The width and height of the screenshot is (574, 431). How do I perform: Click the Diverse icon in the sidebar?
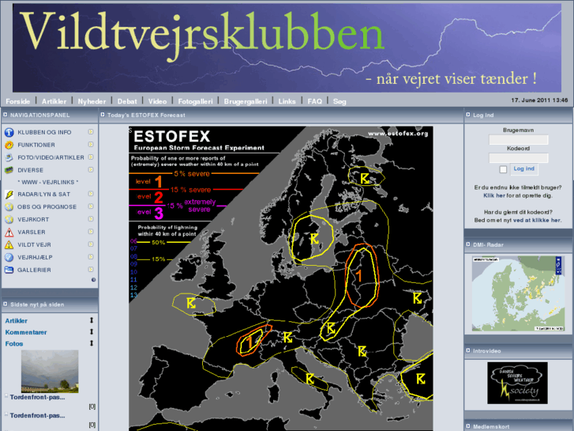tap(9, 170)
